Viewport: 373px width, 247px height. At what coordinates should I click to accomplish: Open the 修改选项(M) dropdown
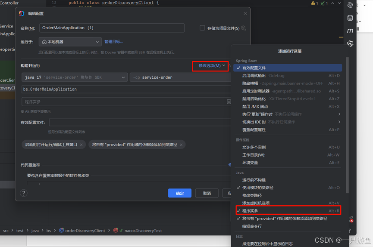212,65
